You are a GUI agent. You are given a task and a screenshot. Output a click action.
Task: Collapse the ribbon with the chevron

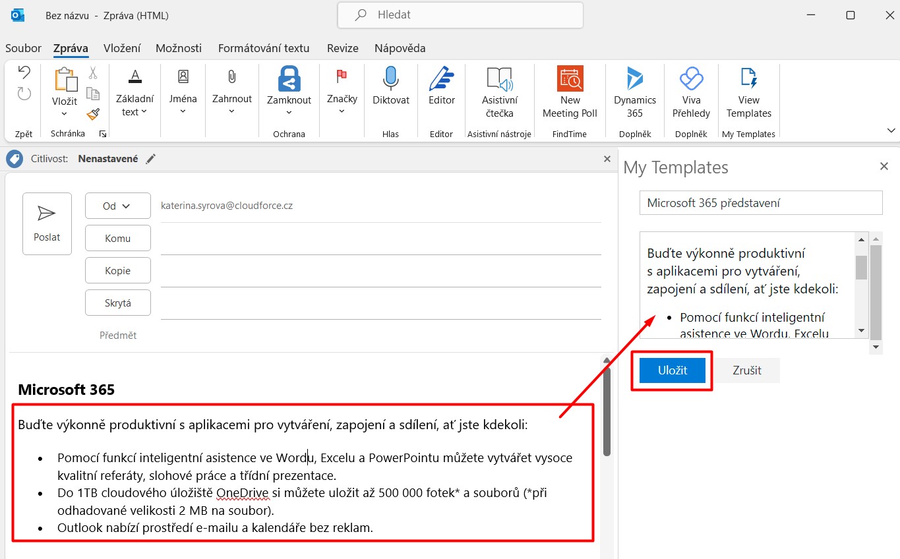(891, 130)
